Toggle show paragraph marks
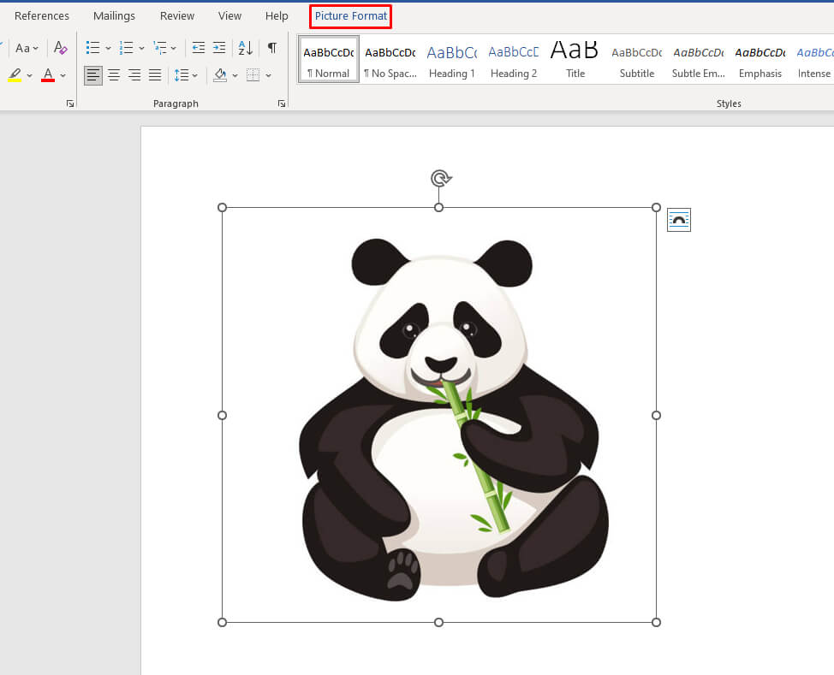Image resolution: width=834 pixels, height=675 pixels. tap(271, 48)
